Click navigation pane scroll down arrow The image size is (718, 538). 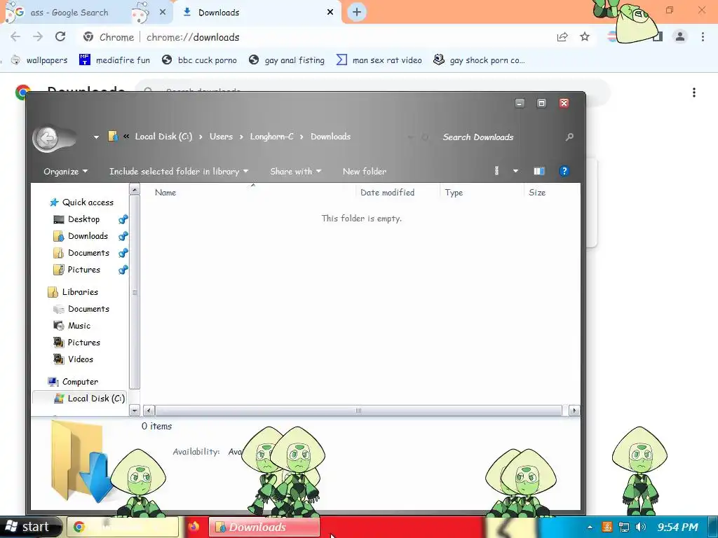pyautogui.click(x=135, y=411)
